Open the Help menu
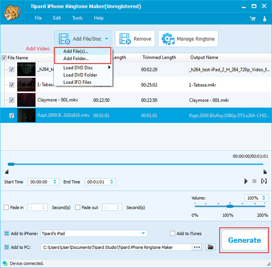Viewport: 272px width, 268px height. point(99,18)
